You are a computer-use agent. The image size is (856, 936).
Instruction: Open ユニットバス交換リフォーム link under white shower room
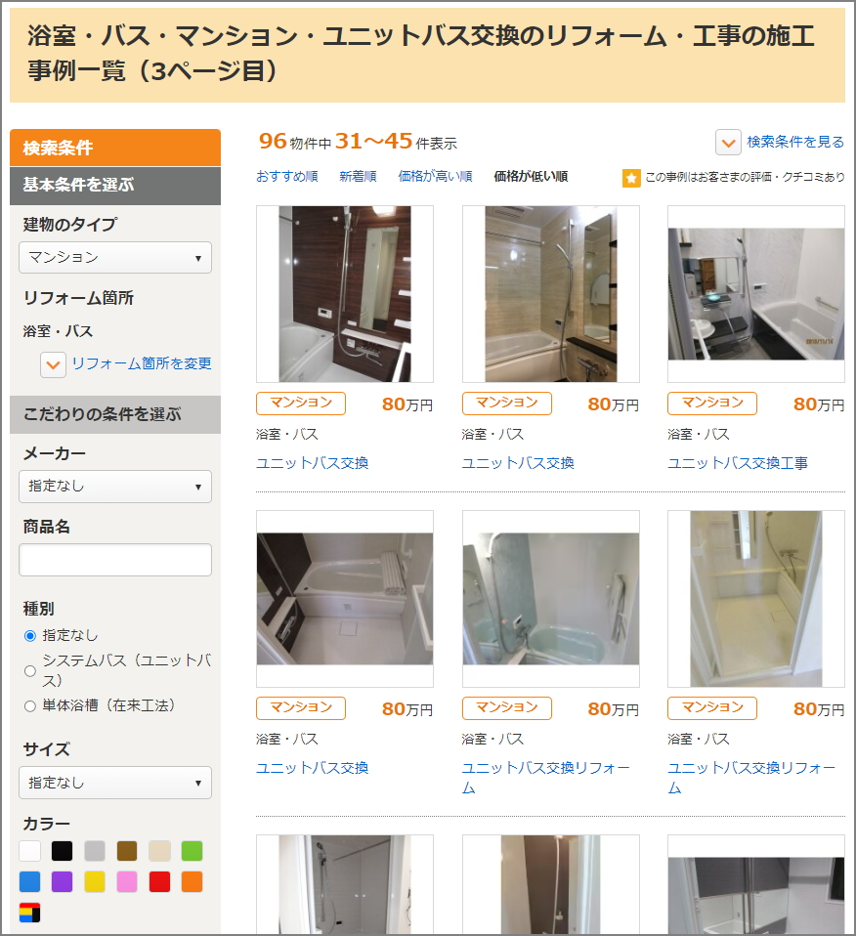pyautogui.click(x=751, y=778)
